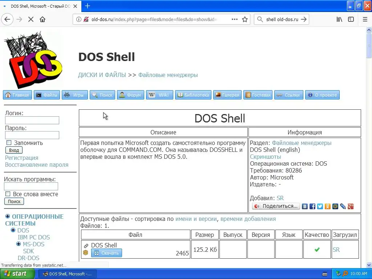Open browser home page
The image size is (372, 279).
(43, 20)
